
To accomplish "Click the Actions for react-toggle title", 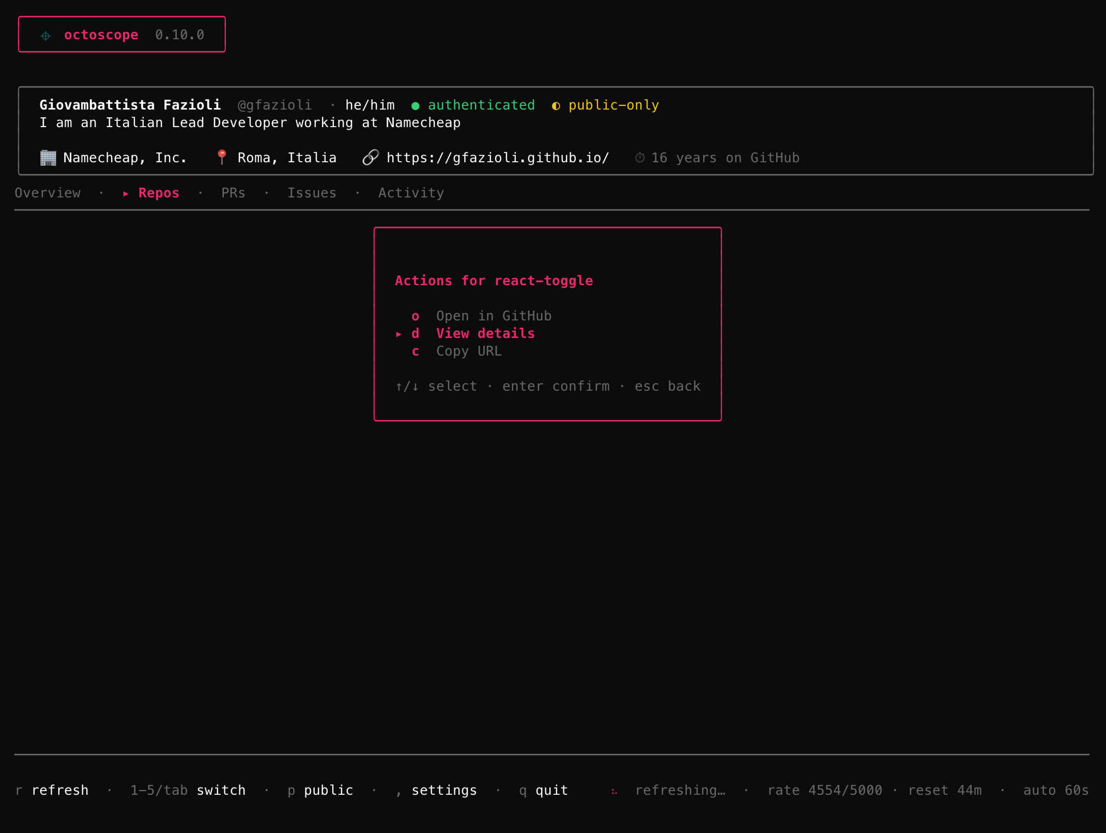I will 494,281.
